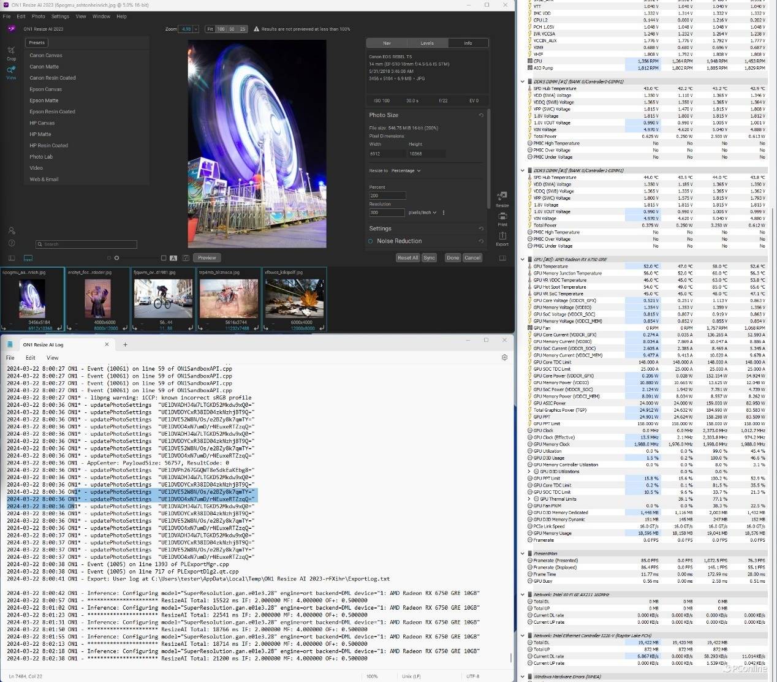
Task: Enable the Noise Reduction toggle
Action: click(370, 241)
